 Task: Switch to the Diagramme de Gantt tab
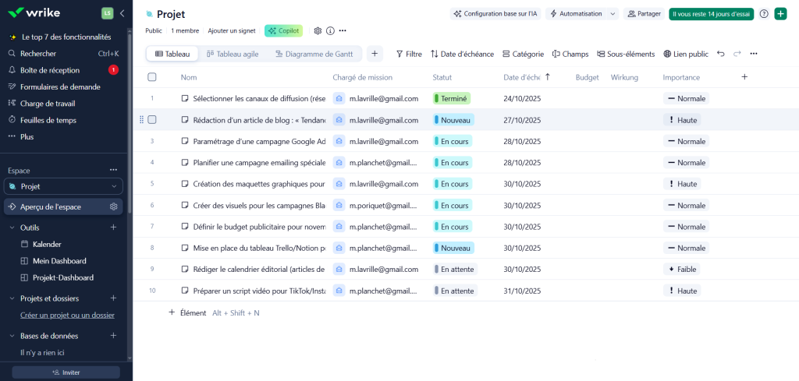314,54
